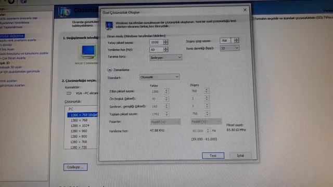Select the 1280 × 1024 resolution

(80, 126)
